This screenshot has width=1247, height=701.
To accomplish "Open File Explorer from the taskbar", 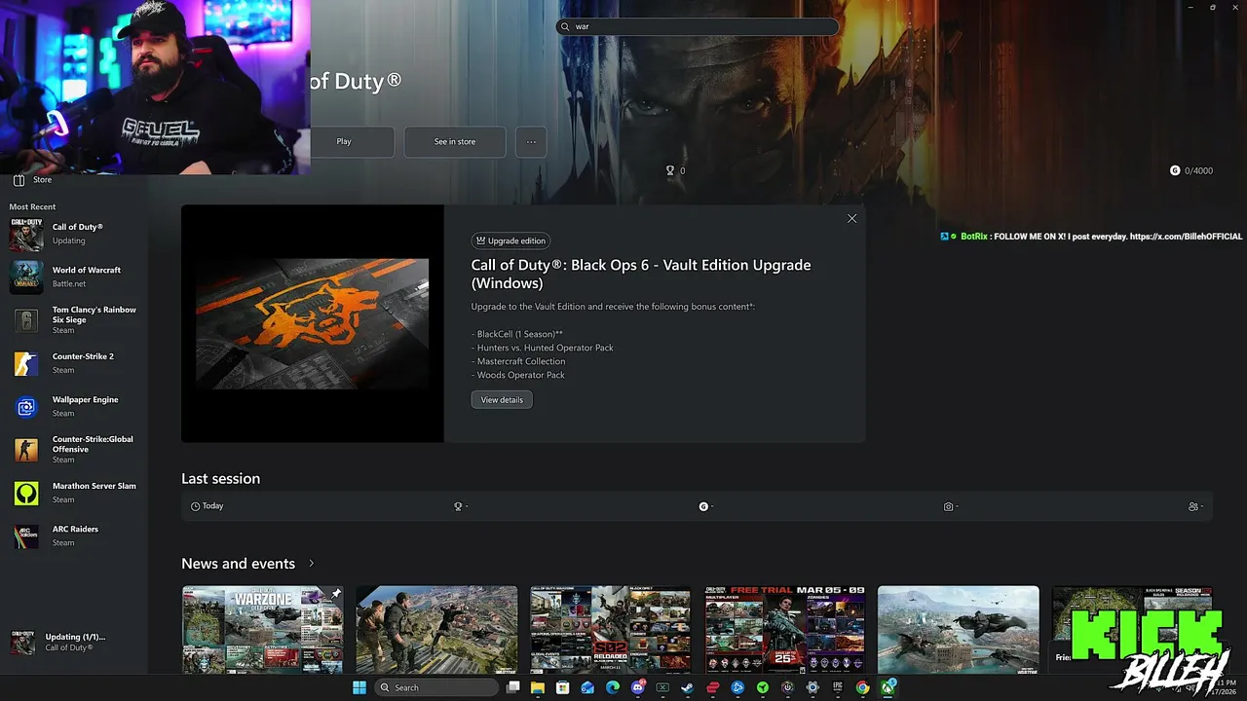I will tap(538, 687).
